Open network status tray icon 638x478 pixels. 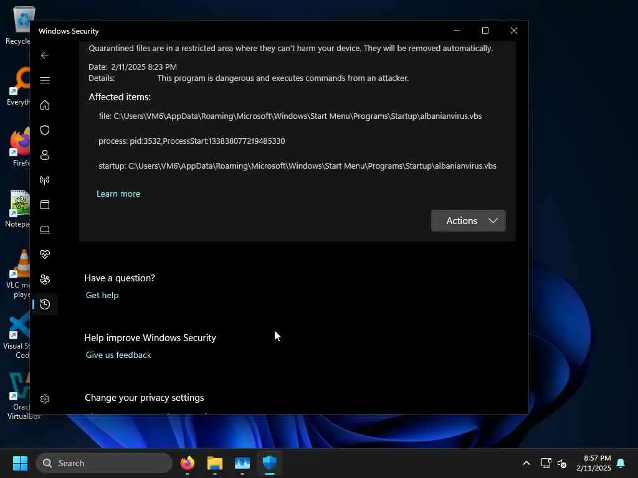[546, 463]
